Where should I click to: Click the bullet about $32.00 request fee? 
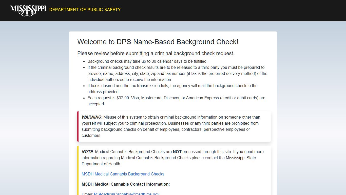[176, 101]
